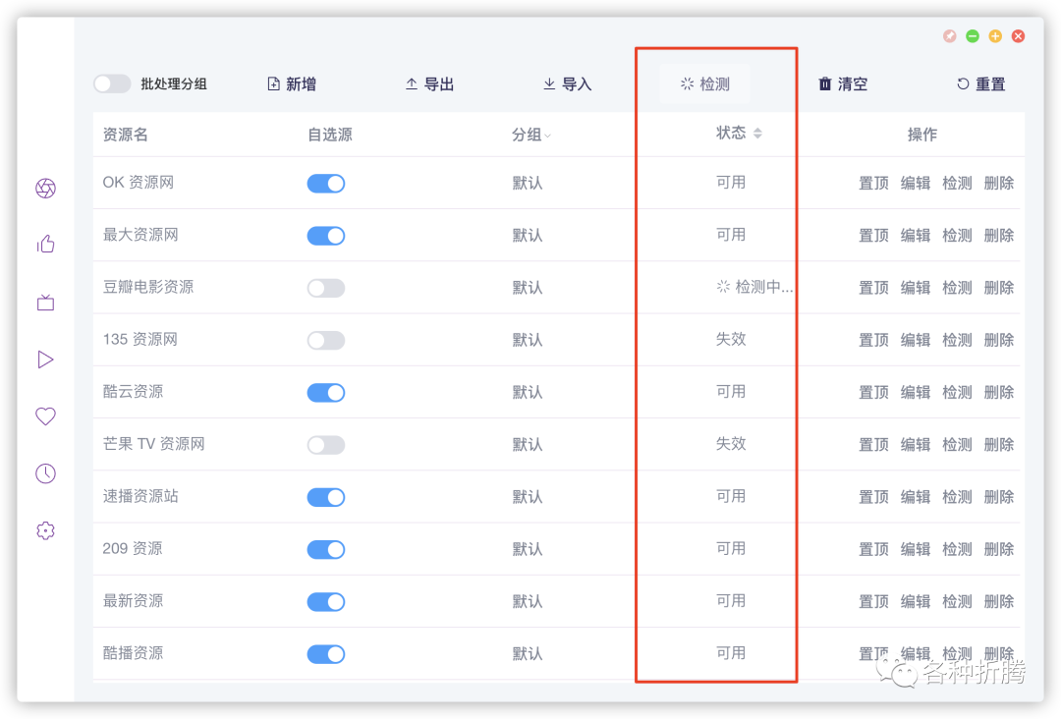1061x719 pixels.
Task: Click 置顶 on the 酷云资源 row
Action: [x=872, y=391]
